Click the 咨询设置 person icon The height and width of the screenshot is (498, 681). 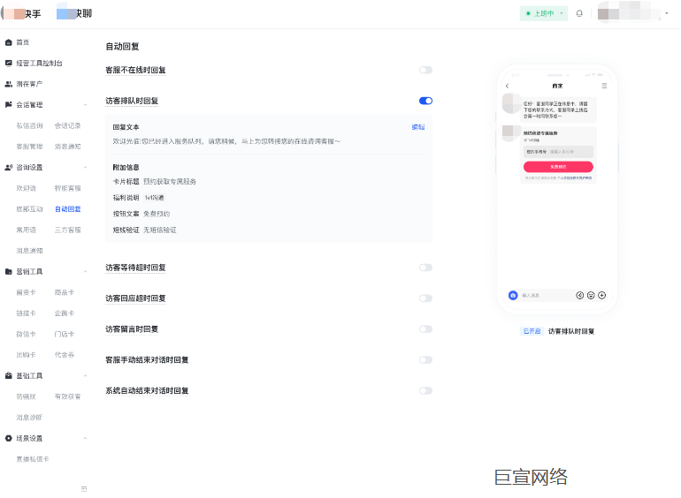point(8,167)
